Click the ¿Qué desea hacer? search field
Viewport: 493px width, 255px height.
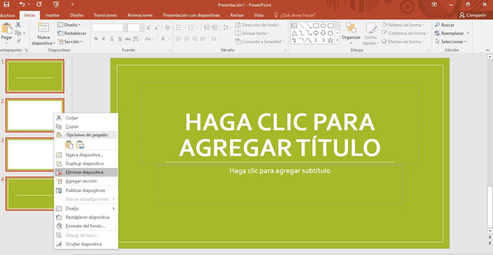click(294, 15)
